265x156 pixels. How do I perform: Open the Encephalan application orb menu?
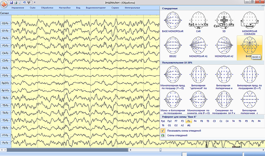4,4
